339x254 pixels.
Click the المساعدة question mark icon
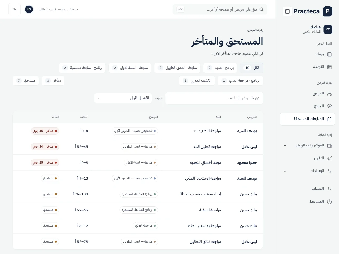(329, 202)
